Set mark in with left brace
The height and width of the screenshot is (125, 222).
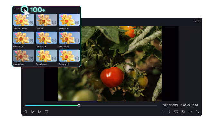point(162,112)
